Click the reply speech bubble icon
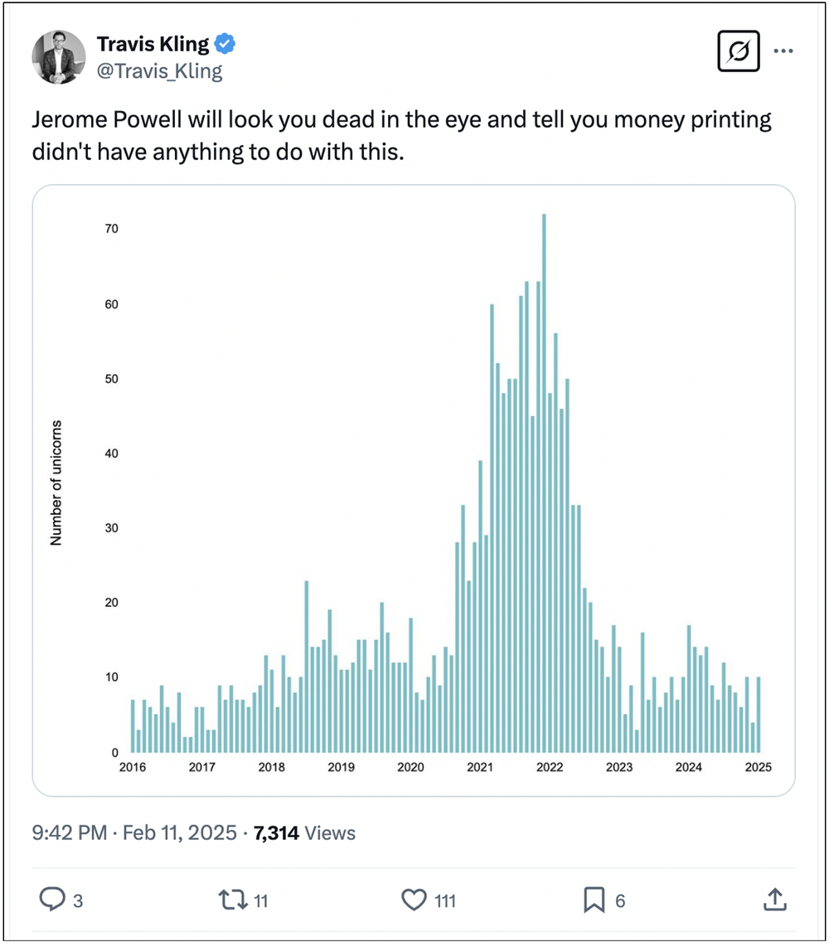The height and width of the screenshot is (947, 829). point(51,900)
